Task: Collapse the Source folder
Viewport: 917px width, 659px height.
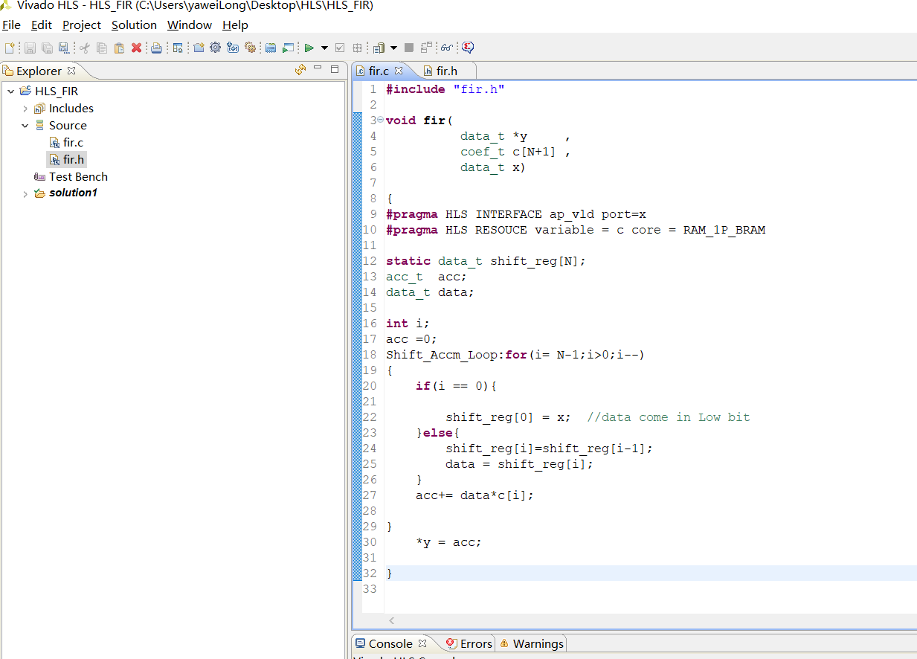Action: click(25, 126)
